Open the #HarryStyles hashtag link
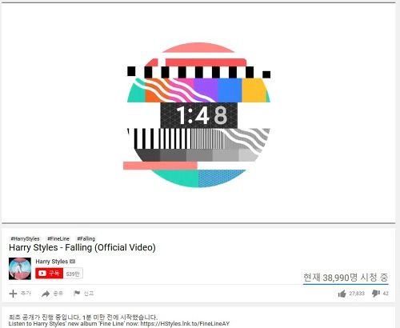This screenshot has height=328, width=400. point(25,238)
